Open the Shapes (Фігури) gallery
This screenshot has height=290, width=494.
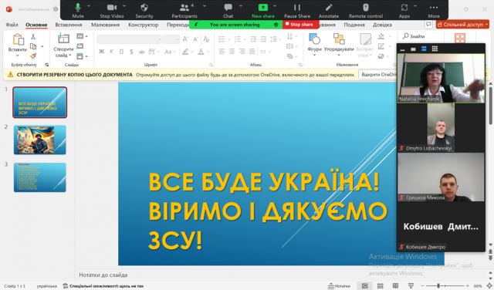314,45
